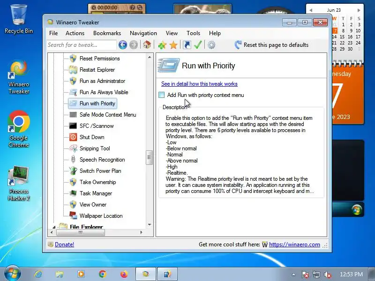This screenshot has height=281, width=375.
Task: Click the Task Manager icon in tree
Action: (x=73, y=193)
